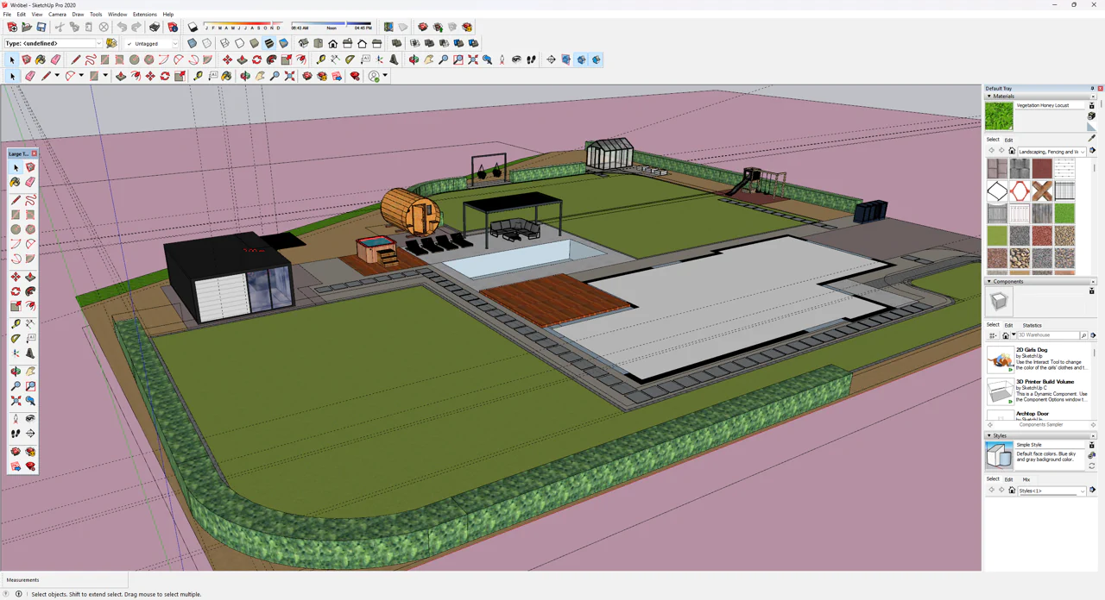
Task: Click the Print icon in the top toolbar
Action: coord(155,28)
